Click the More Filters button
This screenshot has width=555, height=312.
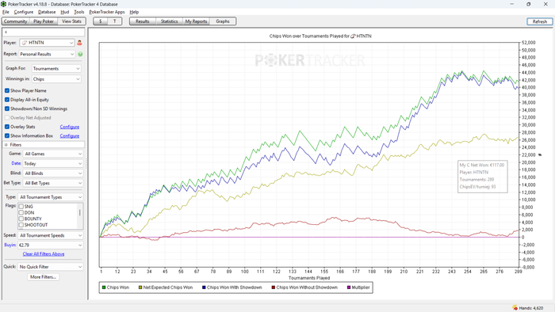tap(43, 277)
